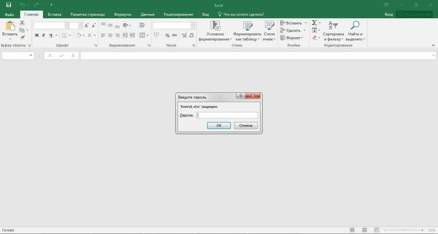Switch to the Вставка tab
This screenshot has width=438, height=234.
click(55, 14)
